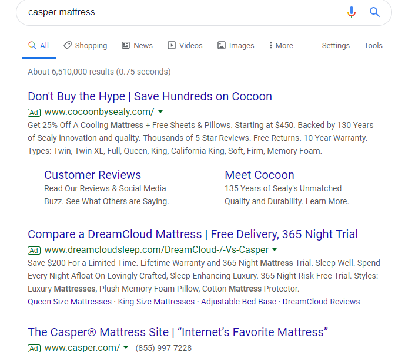Open search Settings
This screenshot has width=395, height=352.
point(336,46)
